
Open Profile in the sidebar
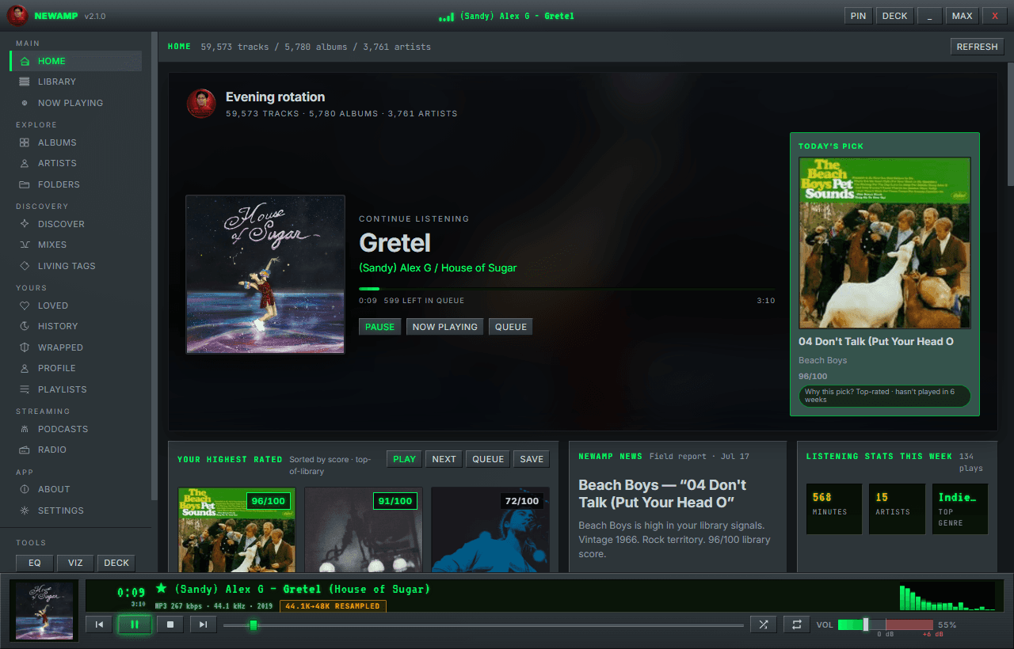pyautogui.click(x=76, y=368)
